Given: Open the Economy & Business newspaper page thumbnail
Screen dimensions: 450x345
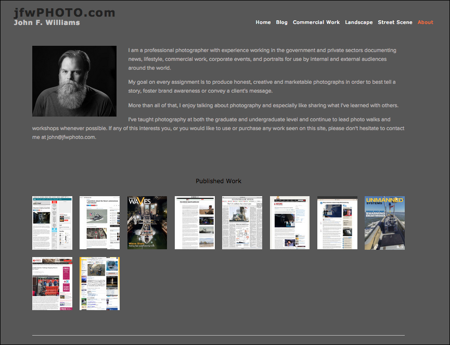Looking at the screenshot, I should coord(242,223).
